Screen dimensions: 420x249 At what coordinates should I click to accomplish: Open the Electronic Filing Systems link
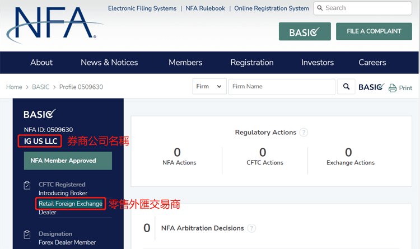(x=142, y=8)
